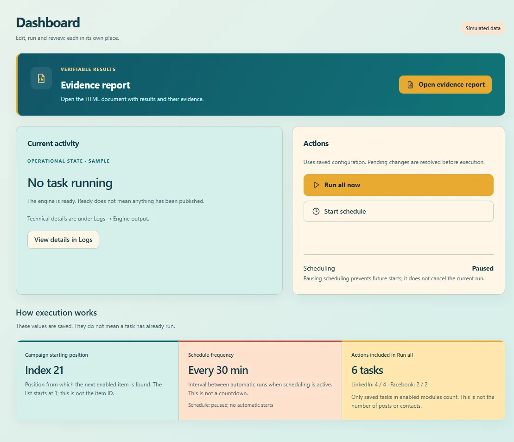514x442 pixels.
Task: Click LinkedIn: 4 / 4 · Facebook: 2 / 2 text
Action: pos(389,385)
